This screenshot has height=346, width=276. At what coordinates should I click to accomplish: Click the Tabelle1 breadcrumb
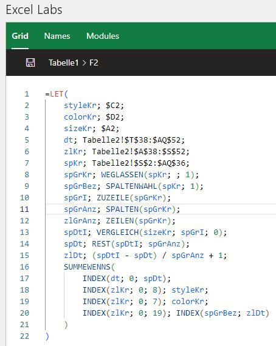point(64,63)
